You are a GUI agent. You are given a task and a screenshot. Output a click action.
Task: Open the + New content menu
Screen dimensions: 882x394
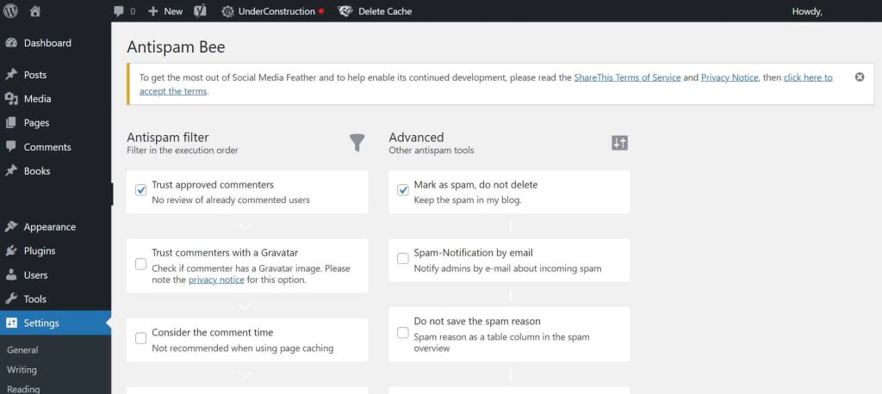(165, 11)
